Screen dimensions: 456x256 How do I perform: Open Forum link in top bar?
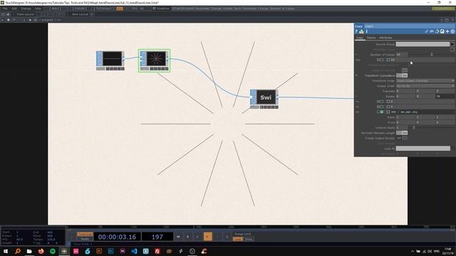[79, 9]
